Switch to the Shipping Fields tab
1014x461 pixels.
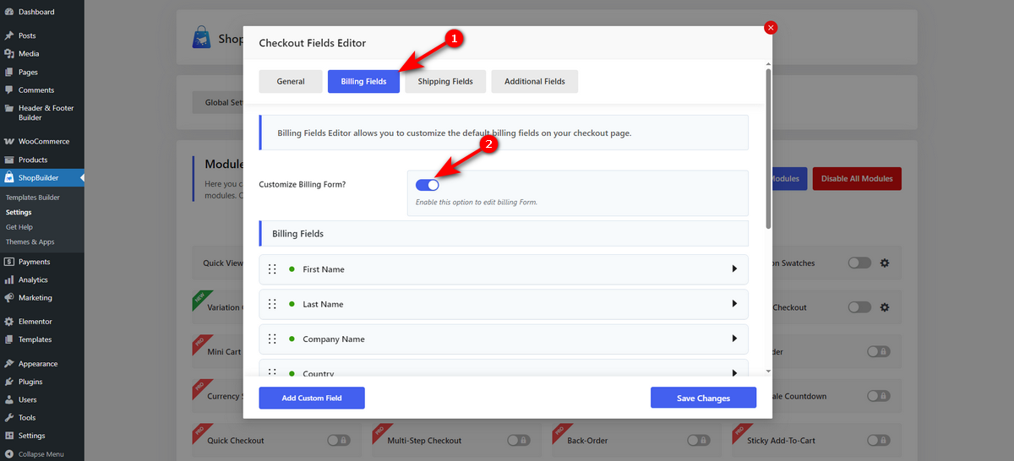point(445,81)
